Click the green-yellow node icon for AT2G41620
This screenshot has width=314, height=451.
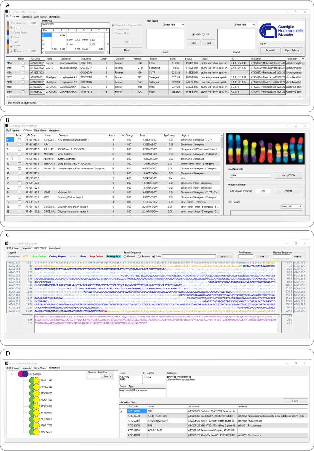pyautogui.click(x=34, y=400)
